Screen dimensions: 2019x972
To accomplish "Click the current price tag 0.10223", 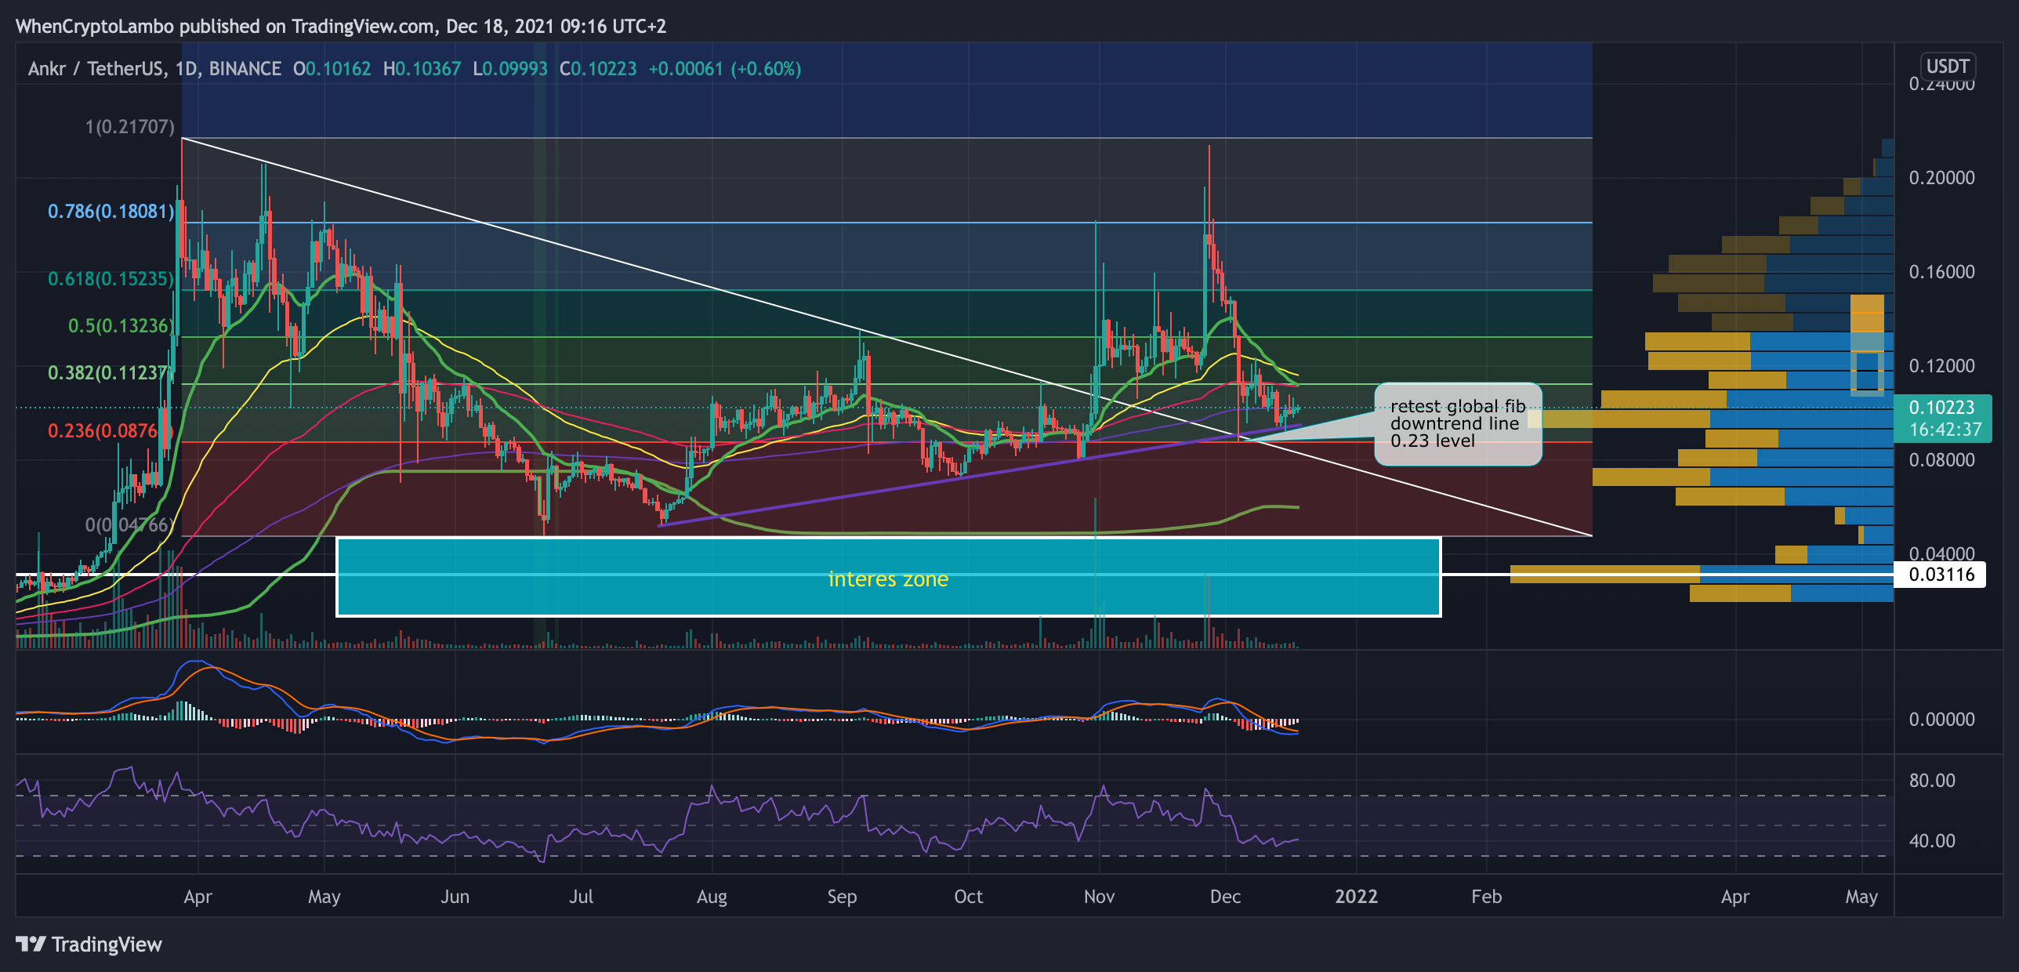I will click(x=1942, y=418).
